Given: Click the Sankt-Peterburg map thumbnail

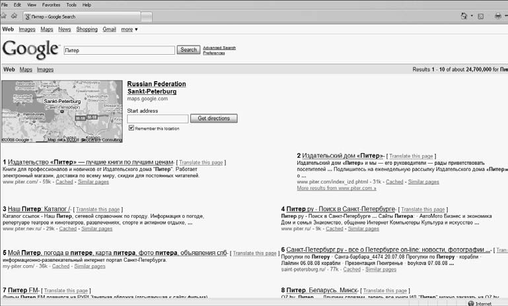Looking at the screenshot, I should (x=62, y=111).
